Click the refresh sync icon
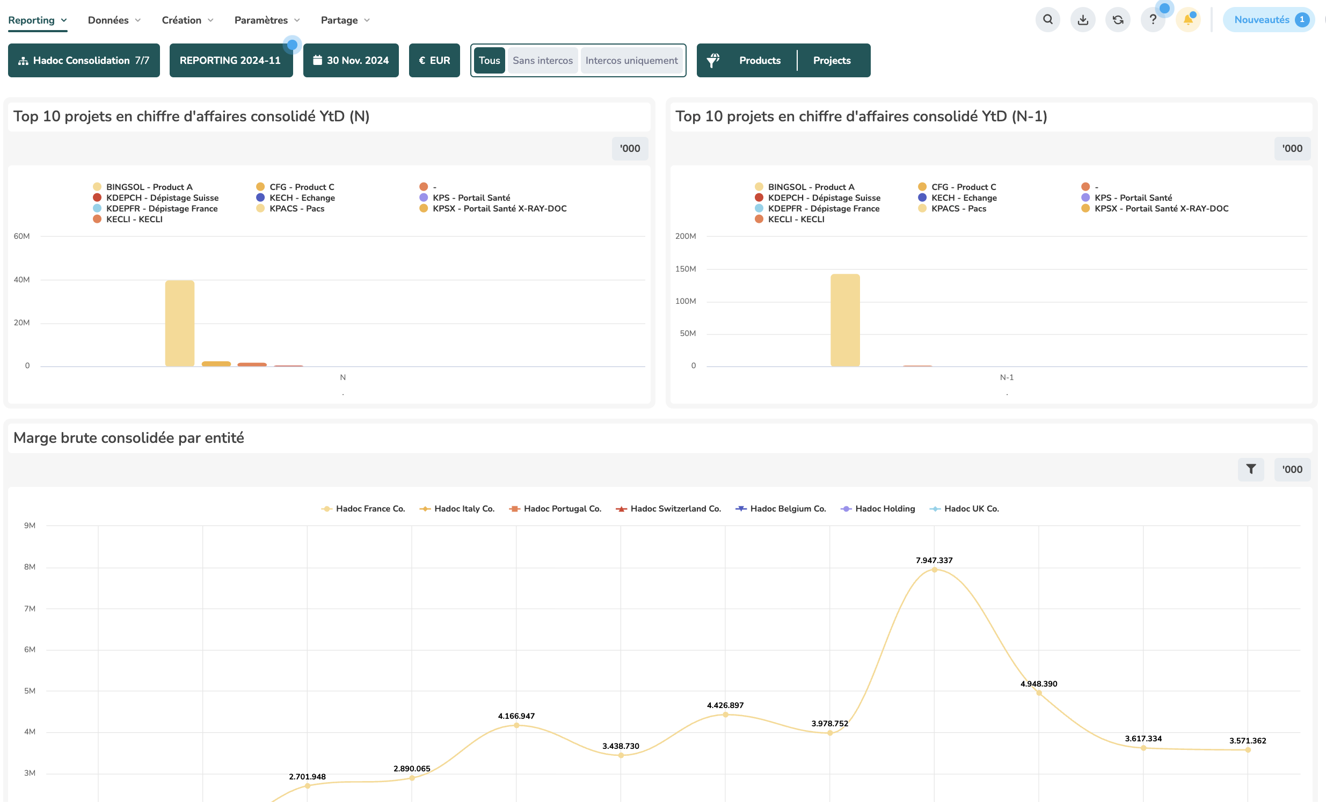 [1118, 20]
